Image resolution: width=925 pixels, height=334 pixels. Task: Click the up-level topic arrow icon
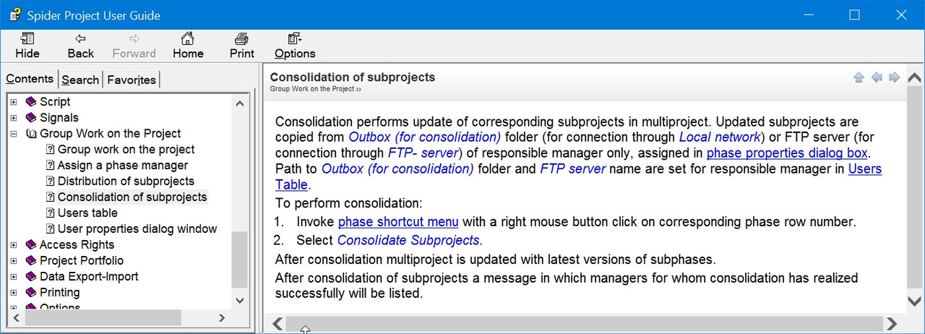[x=859, y=77]
